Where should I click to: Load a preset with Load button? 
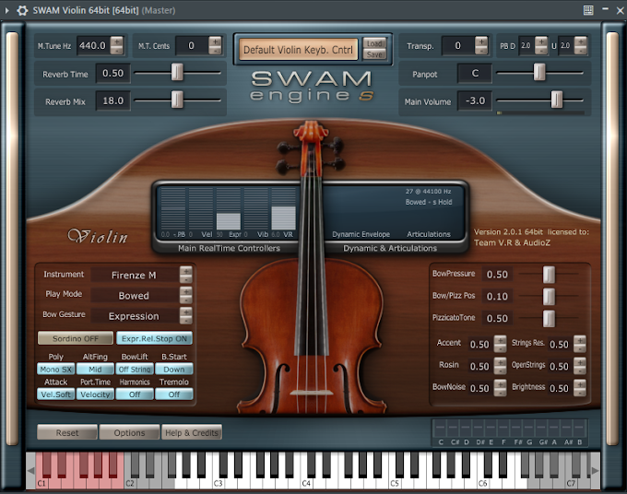[374, 43]
